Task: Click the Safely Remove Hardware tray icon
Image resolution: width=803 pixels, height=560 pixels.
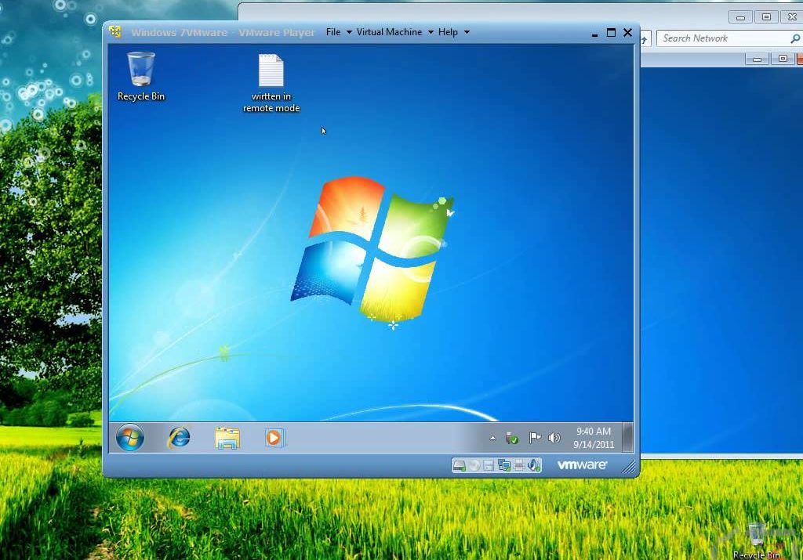Action: (x=512, y=439)
